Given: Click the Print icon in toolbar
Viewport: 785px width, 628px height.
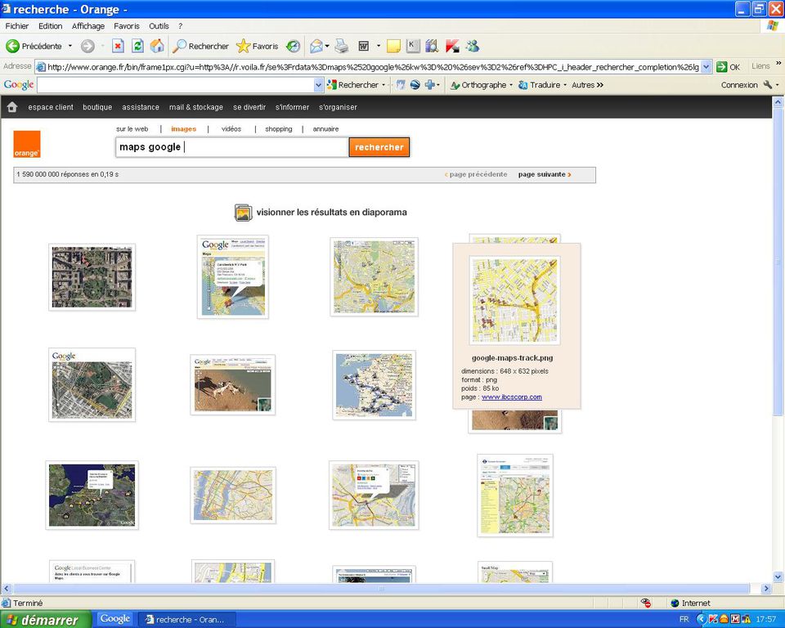Looking at the screenshot, I should tap(341, 47).
